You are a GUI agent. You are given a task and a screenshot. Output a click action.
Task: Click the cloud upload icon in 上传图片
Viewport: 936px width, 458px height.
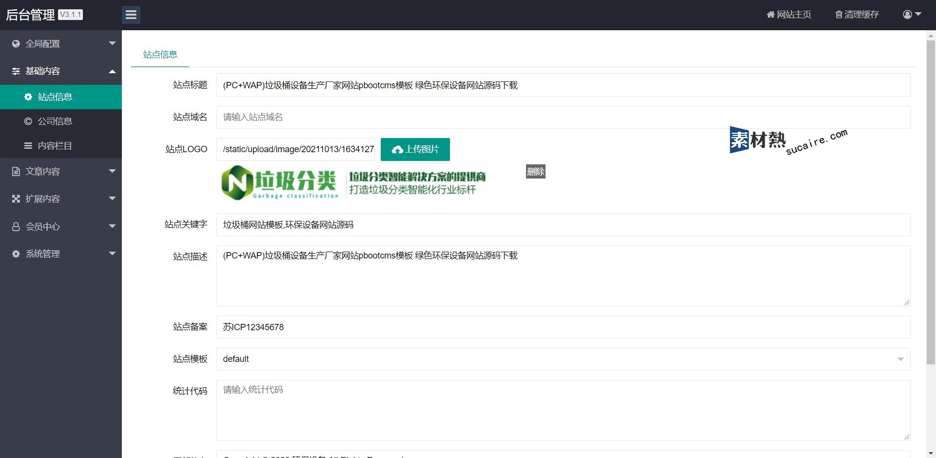[x=397, y=149]
